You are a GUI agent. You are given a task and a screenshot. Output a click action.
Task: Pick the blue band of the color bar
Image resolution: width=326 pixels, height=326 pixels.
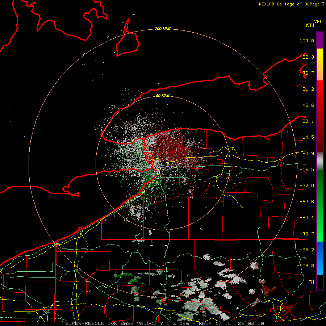pyautogui.click(x=320, y=258)
